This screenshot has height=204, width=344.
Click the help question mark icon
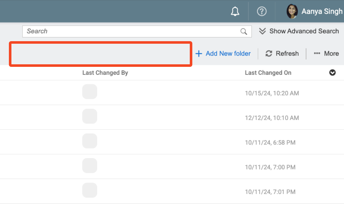261,11
